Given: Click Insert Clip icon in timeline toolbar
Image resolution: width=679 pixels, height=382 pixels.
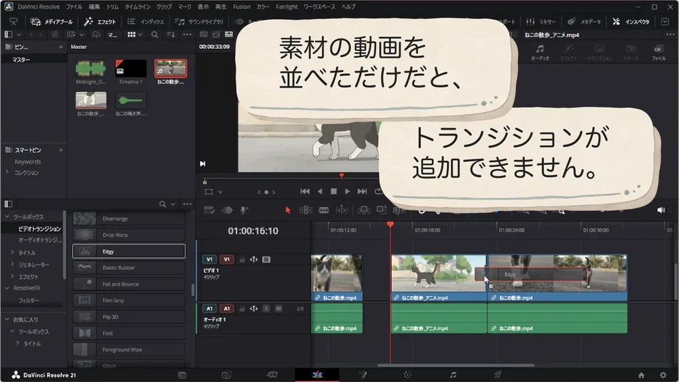Looking at the screenshot, I should [x=363, y=210].
